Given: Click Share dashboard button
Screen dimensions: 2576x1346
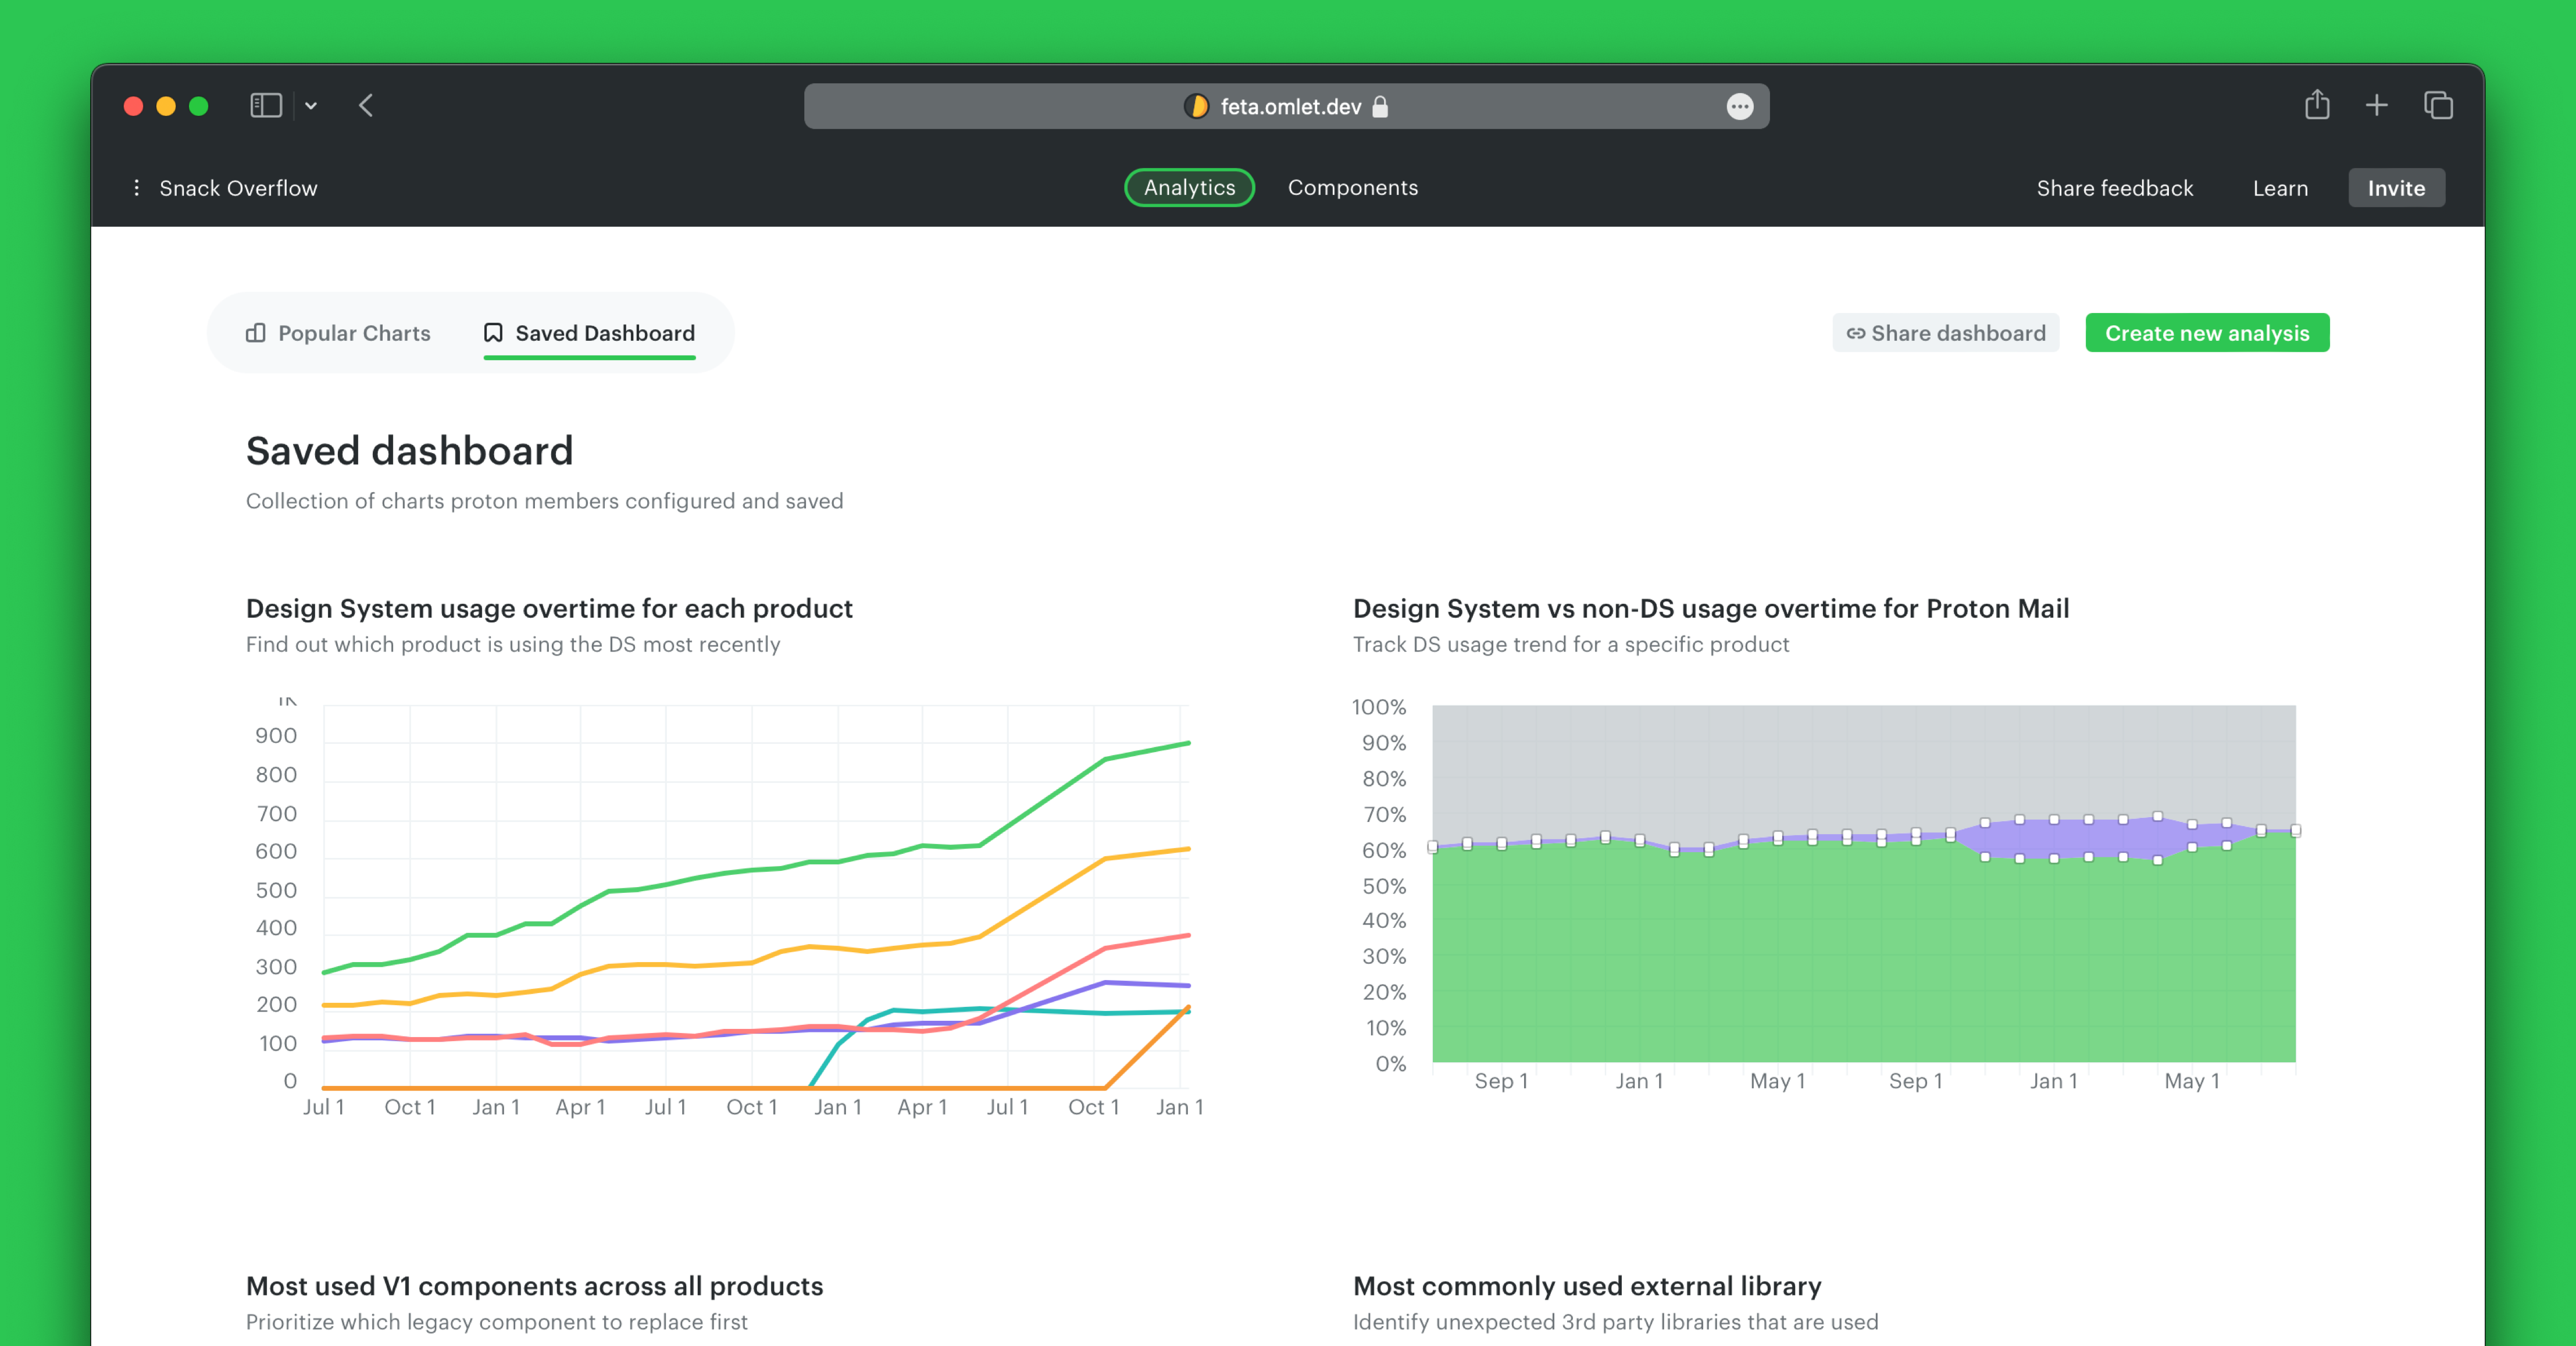Looking at the screenshot, I should 1945,333.
